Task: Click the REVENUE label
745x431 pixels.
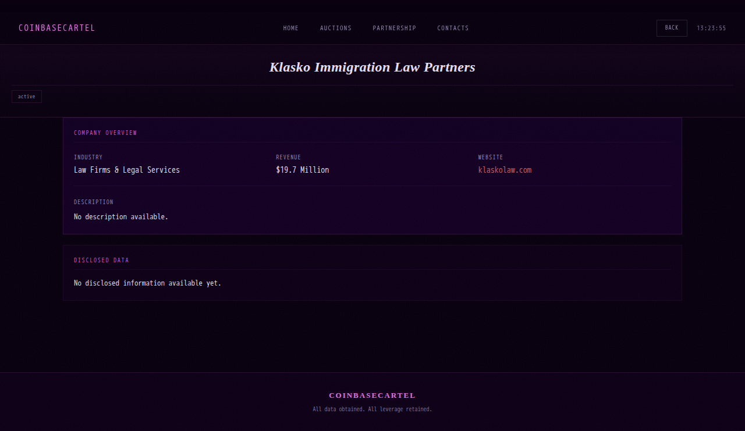Action: click(x=289, y=157)
